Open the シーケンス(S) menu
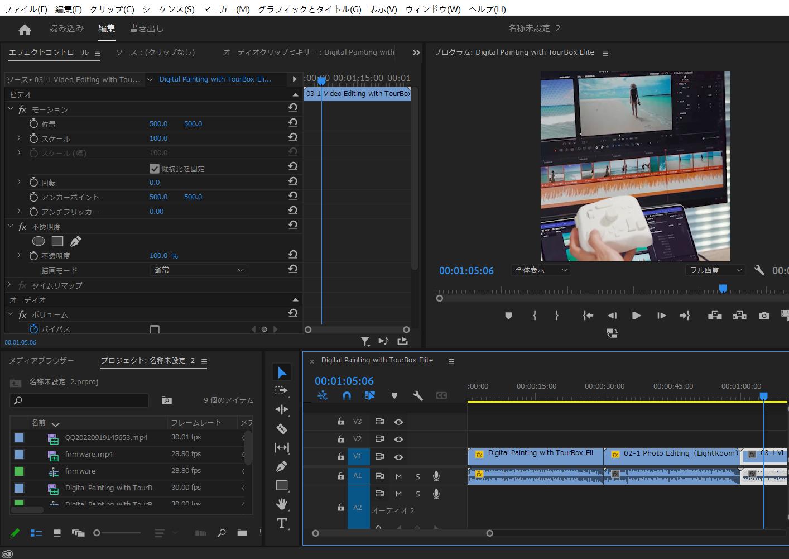This screenshot has width=789, height=559. click(166, 9)
